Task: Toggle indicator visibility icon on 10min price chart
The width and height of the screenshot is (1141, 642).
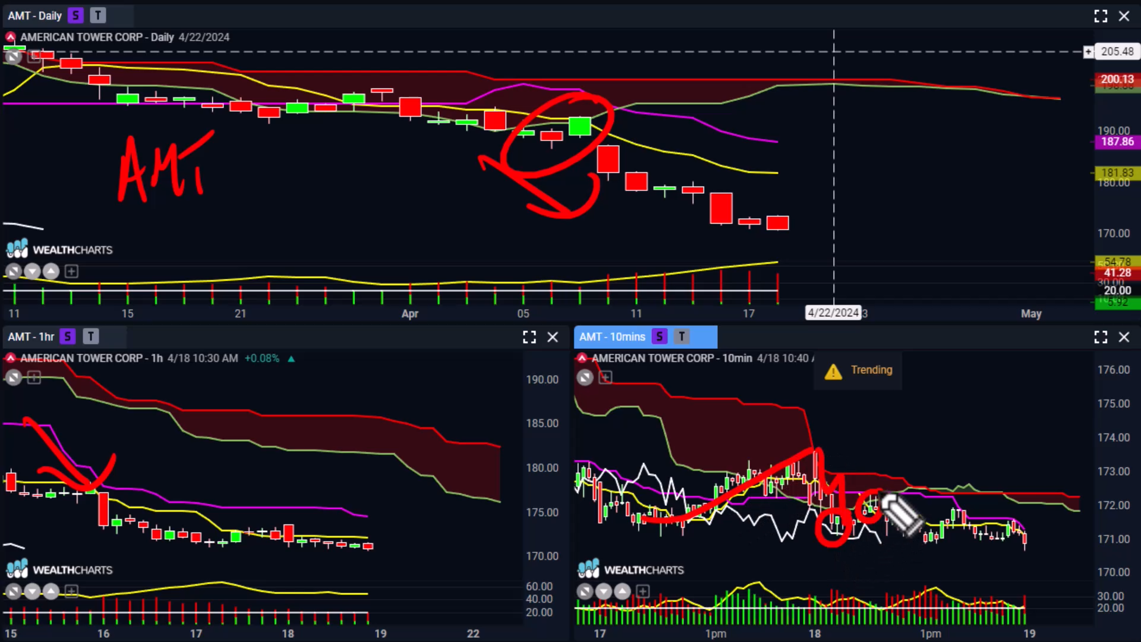Action: click(x=585, y=377)
